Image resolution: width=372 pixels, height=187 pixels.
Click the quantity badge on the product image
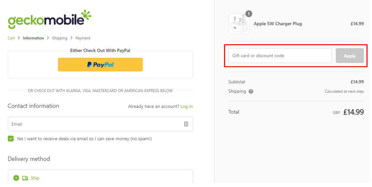(248, 14)
